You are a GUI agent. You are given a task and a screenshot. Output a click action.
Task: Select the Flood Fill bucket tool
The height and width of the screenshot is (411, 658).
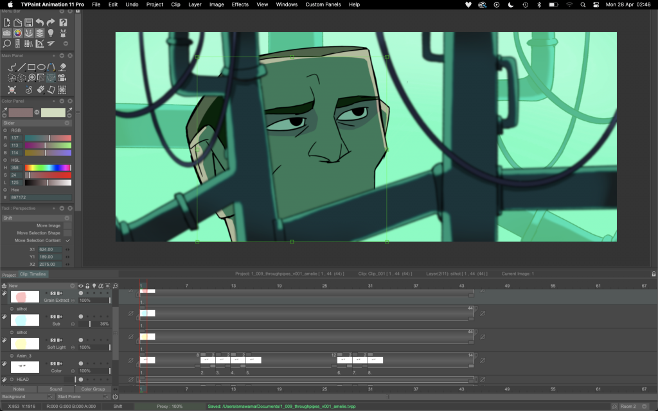tap(62, 67)
